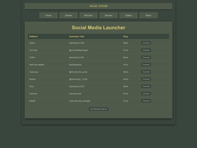197x148 pixels.
Task: Click the Xbox platform cell
Action: point(32,87)
